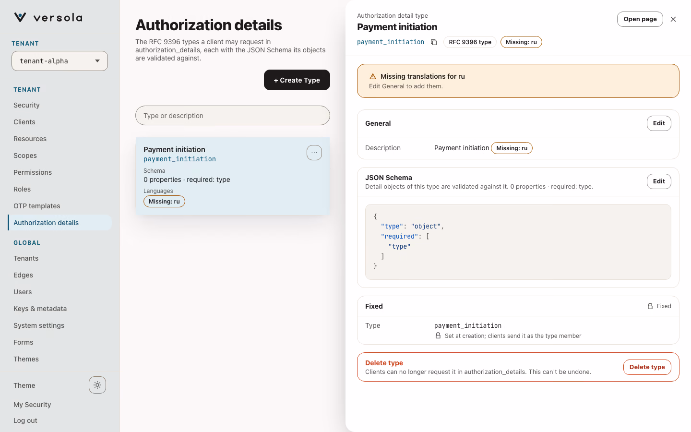Viewport: 691px width, 432px height.
Task: Click the card's payment_initiation identifier text
Action: 179,159
